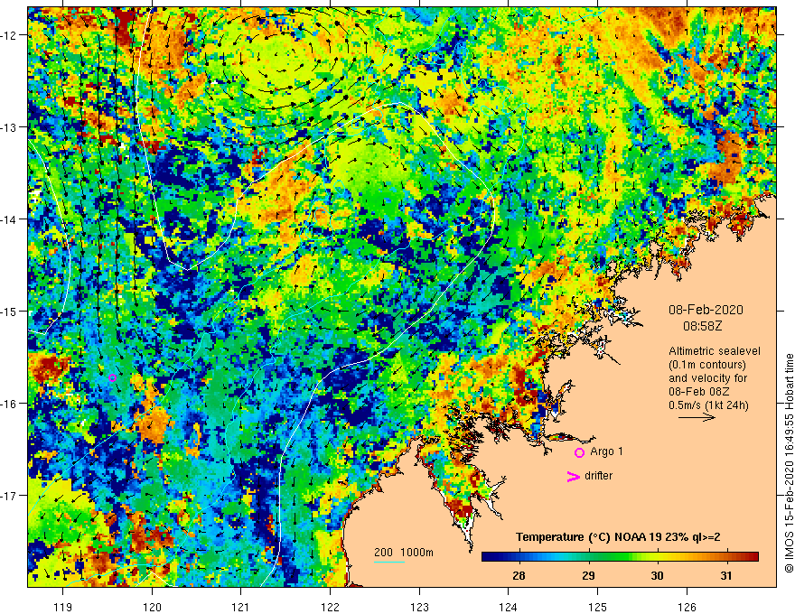Click the longitude axis label '120'

pyautogui.click(x=152, y=607)
